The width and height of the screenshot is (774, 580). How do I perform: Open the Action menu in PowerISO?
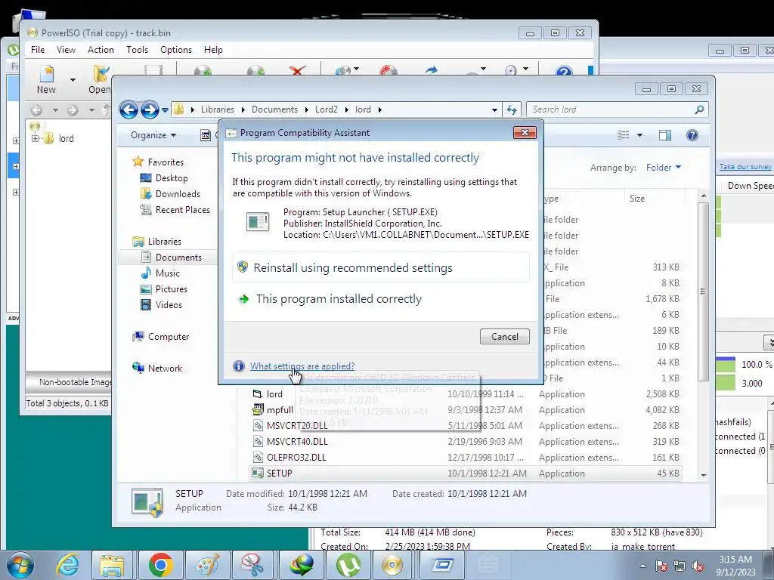(101, 50)
